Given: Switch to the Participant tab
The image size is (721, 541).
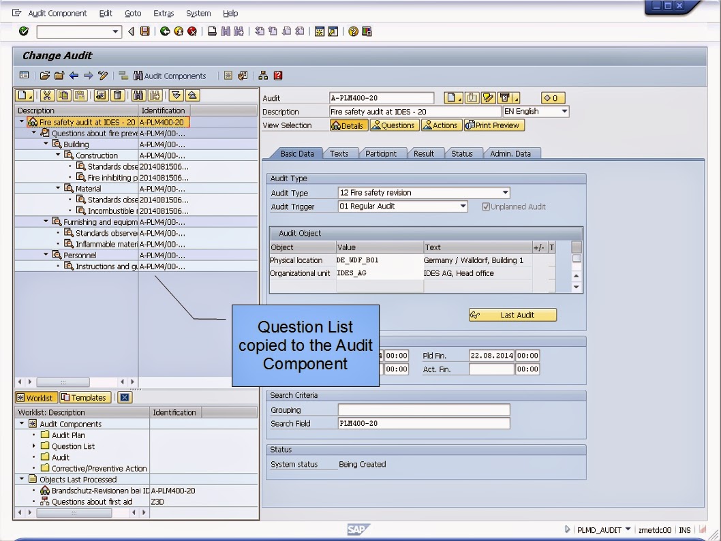Looking at the screenshot, I should (x=383, y=154).
